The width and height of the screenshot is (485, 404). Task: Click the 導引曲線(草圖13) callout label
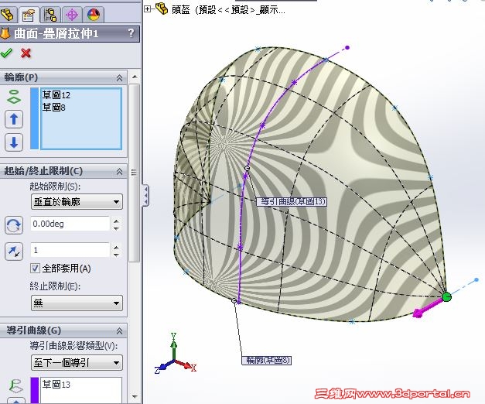tap(292, 201)
